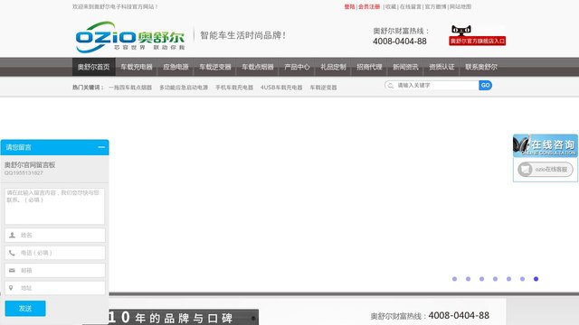
Task: Open 车载充电器 in navigation bar
Action: tap(137, 67)
